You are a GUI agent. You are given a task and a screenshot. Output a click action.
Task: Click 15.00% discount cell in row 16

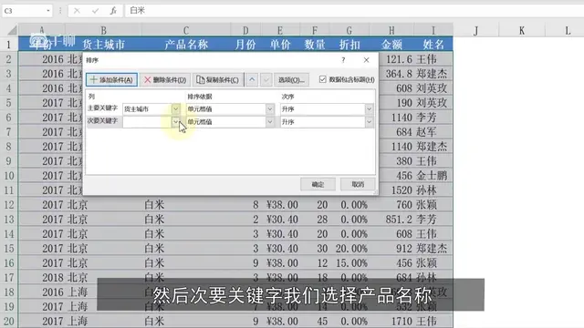pos(349,263)
